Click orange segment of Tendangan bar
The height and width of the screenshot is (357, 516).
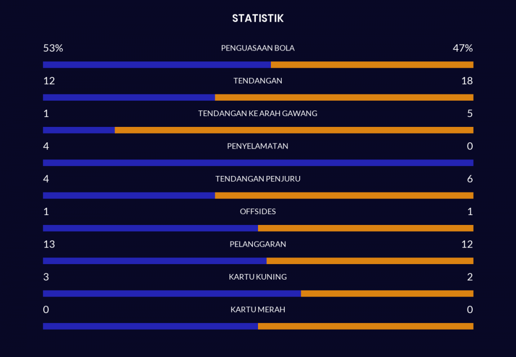(344, 98)
